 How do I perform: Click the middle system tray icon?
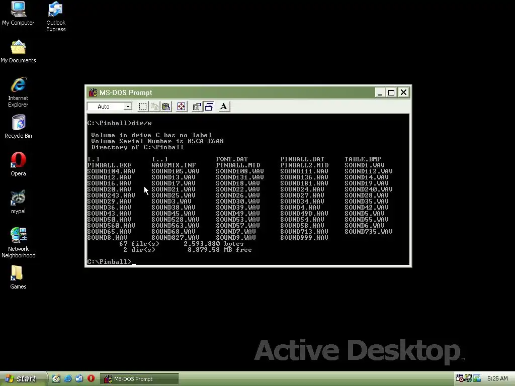click(468, 378)
